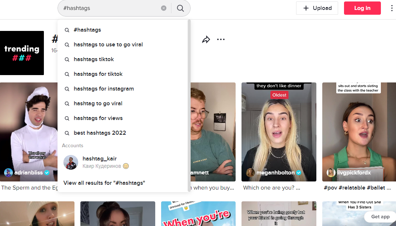Click the meganhbolton avatar icon
Image resolution: width=396 pixels, height=226 pixels.
[x=250, y=173]
